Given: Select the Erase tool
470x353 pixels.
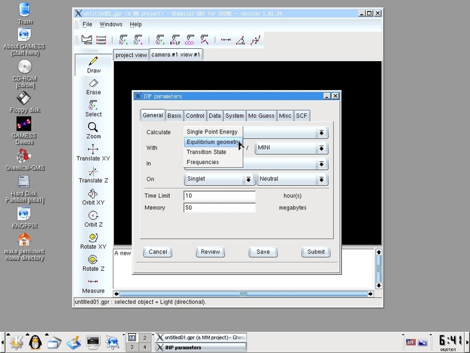Looking at the screenshot, I should [93, 86].
